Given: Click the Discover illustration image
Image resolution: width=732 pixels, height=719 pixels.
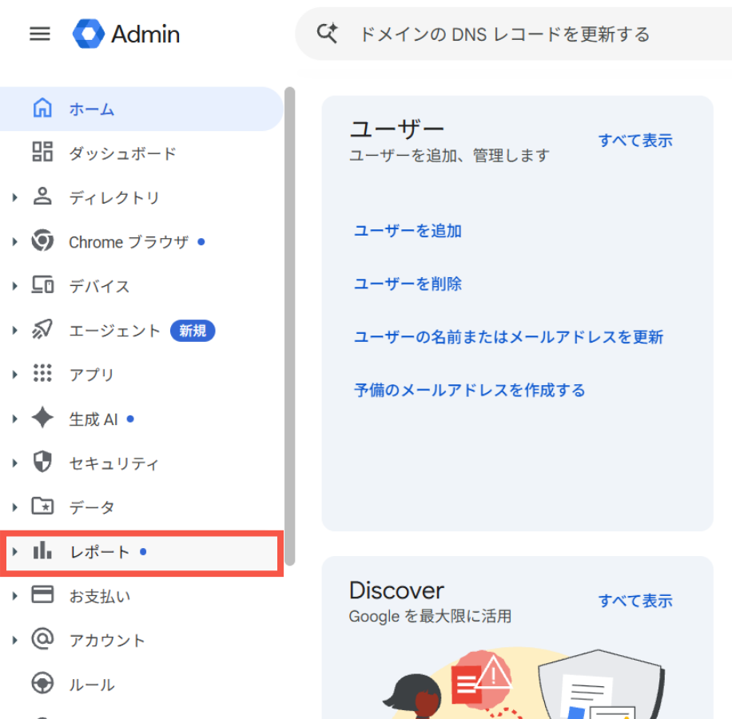Looking at the screenshot, I should tap(523, 683).
